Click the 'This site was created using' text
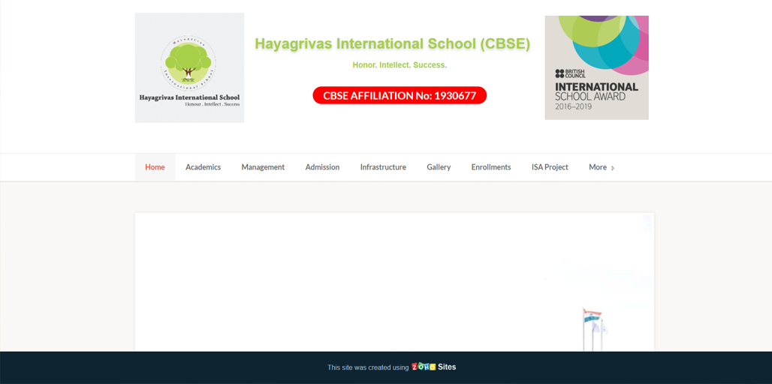Viewport: 772px width, 384px height. coord(368,367)
